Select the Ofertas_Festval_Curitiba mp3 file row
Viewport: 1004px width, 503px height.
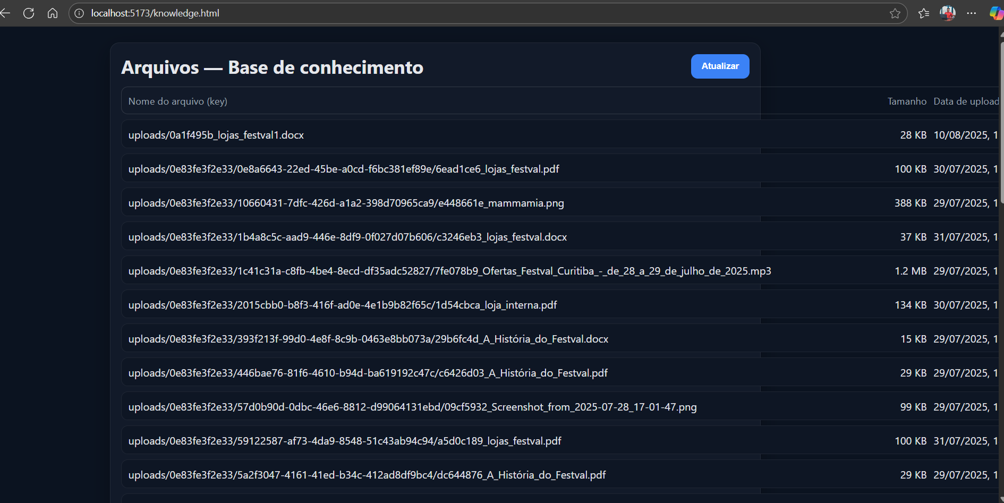(x=449, y=271)
